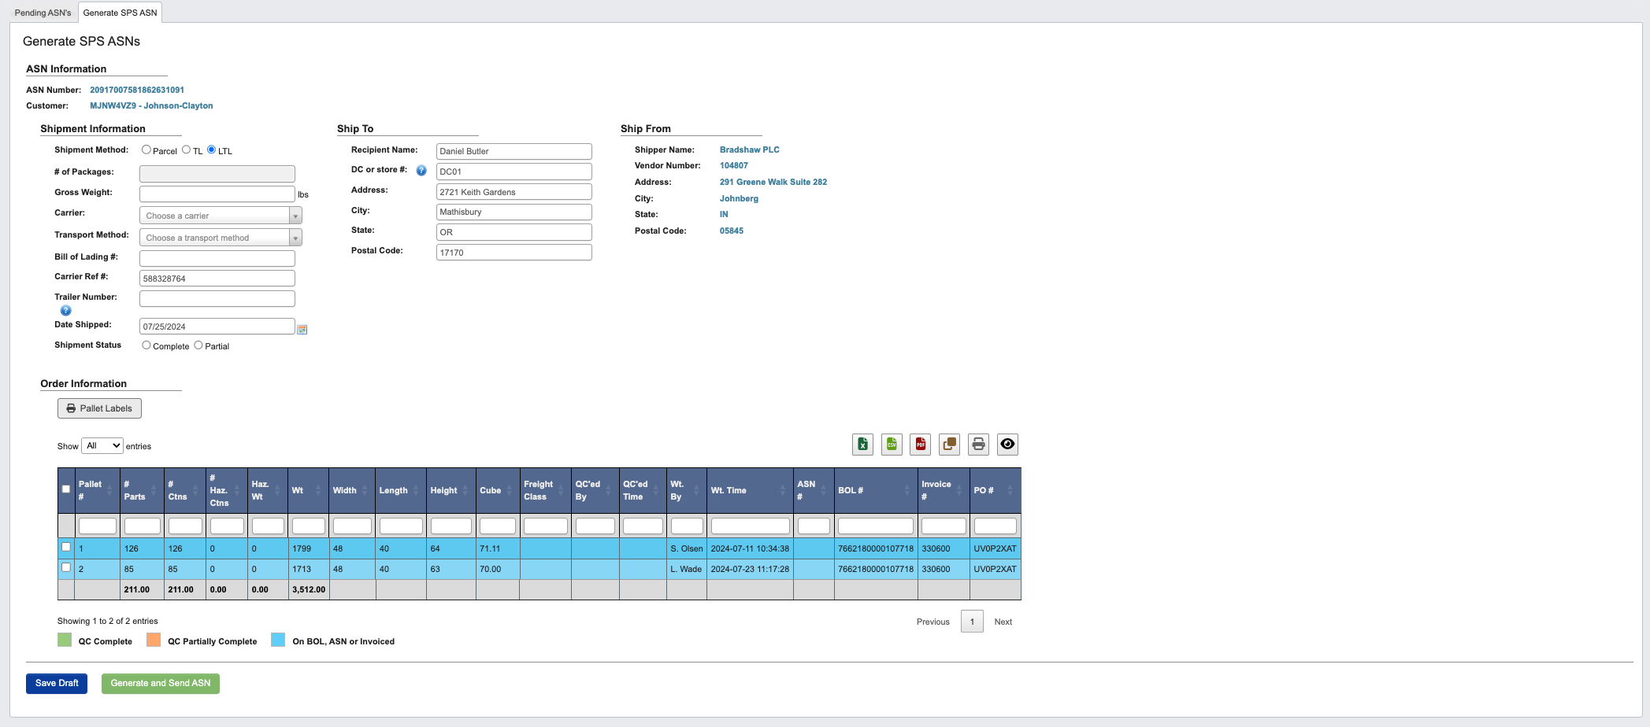The height and width of the screenshot is (727, 1650).
Task: Open the Date Shipped calendar picker
Action: [x=302, y=330]
